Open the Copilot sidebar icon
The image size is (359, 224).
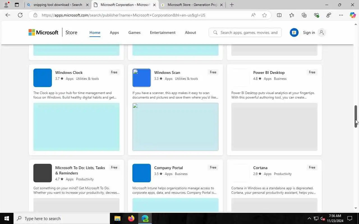click(x=353, y=15)
